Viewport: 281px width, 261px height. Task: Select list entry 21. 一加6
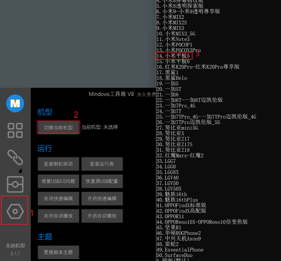click(x=167, y=95)
